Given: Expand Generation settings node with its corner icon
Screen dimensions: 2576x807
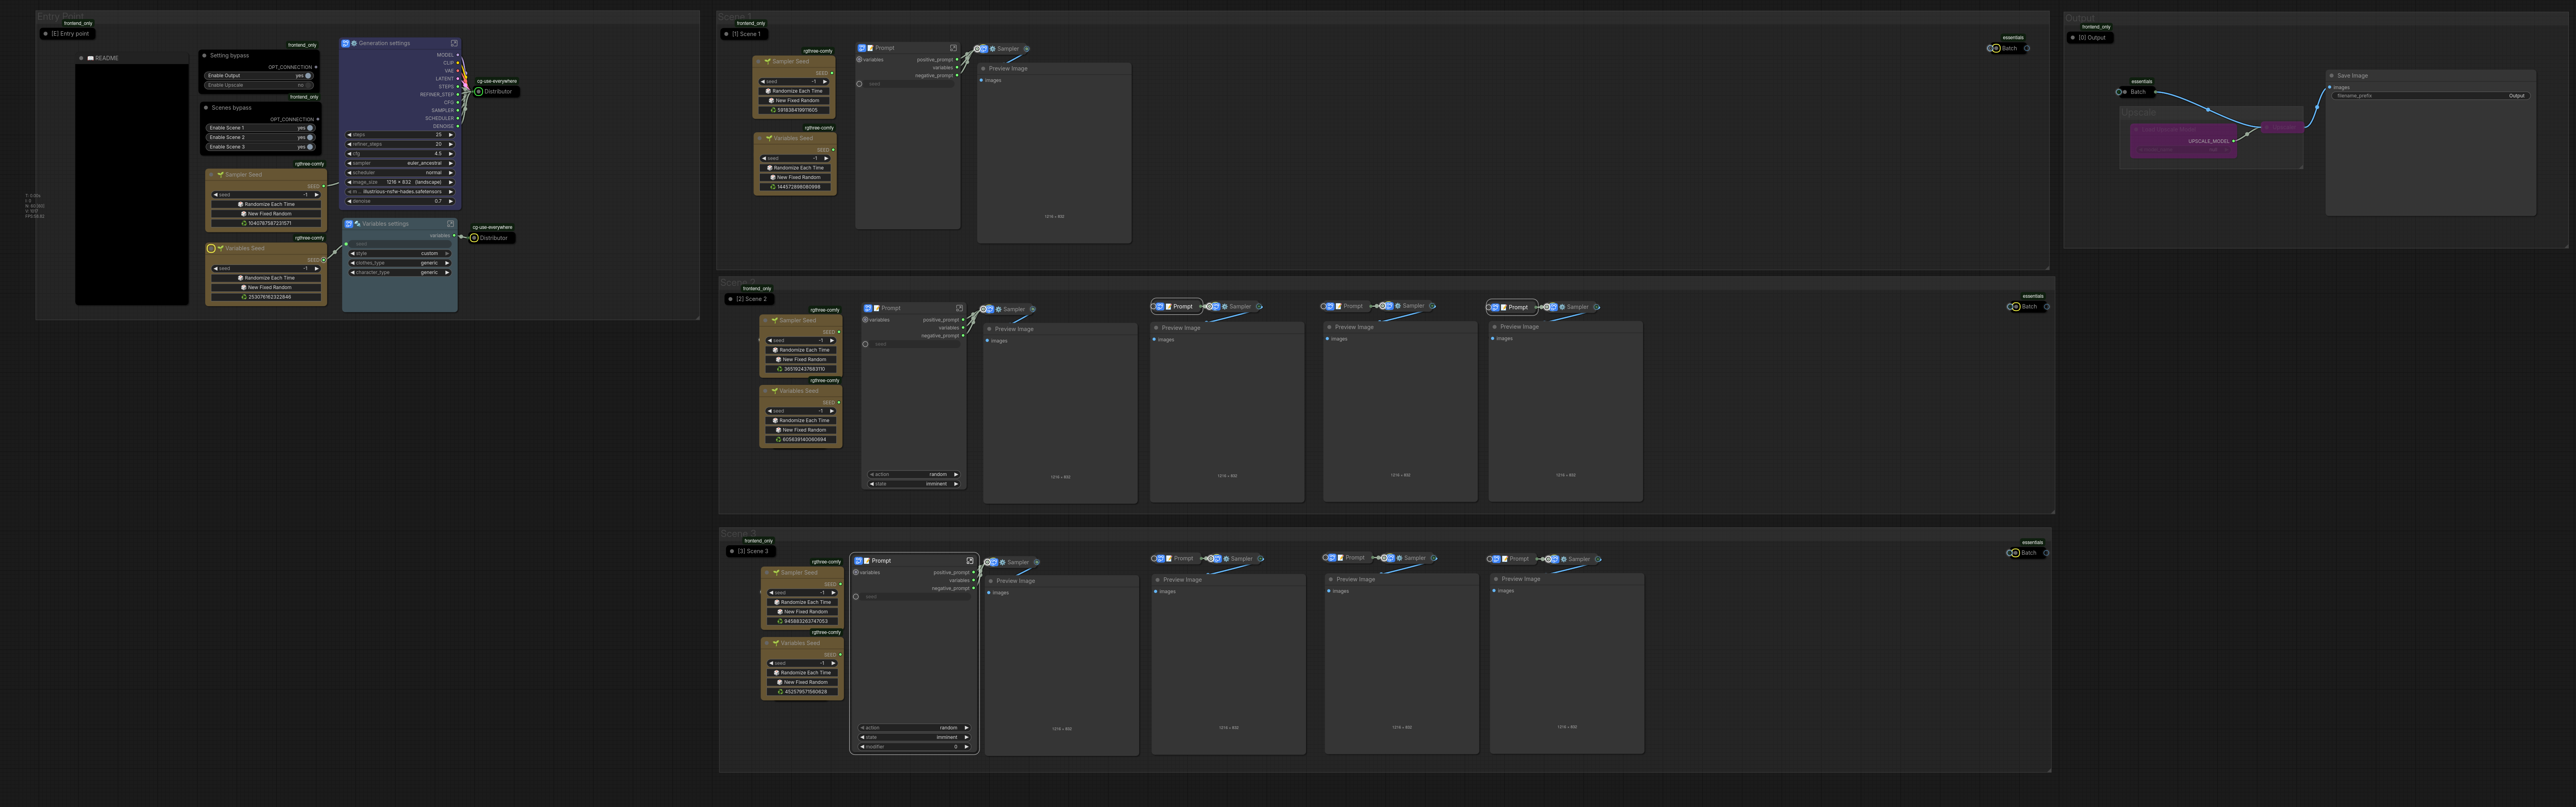Looking at the screenshot, I should click(454, 43).
